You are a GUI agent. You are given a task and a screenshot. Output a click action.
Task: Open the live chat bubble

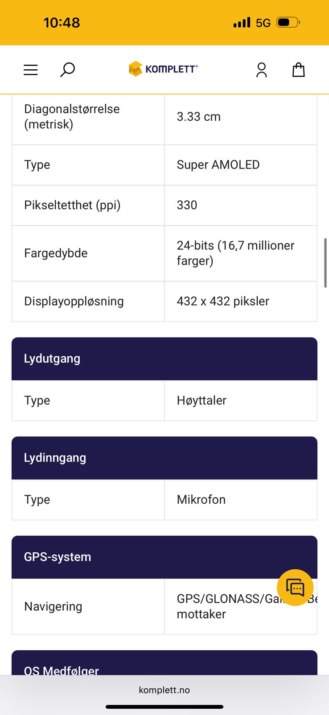295,588
